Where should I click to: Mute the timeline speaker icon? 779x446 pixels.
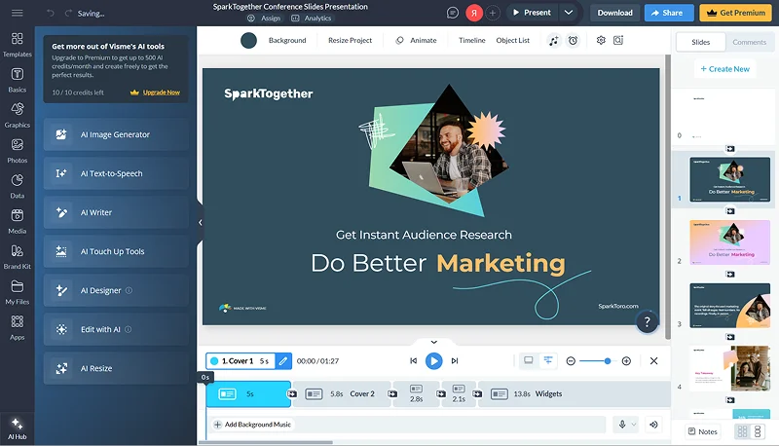653,425
